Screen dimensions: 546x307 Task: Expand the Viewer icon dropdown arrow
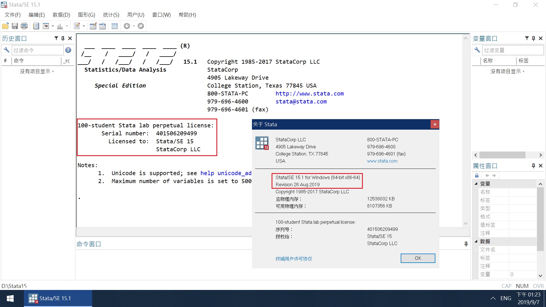(x=53, y=26)
